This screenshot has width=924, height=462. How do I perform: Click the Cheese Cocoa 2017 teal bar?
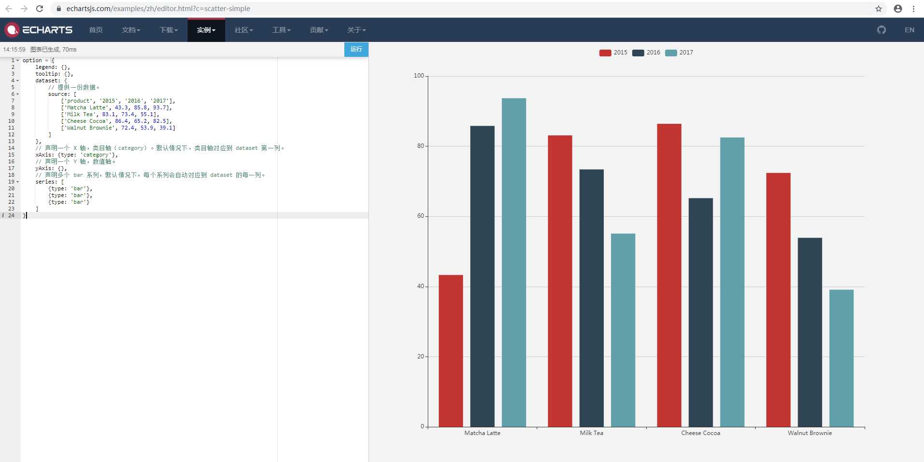coord(733,282)
